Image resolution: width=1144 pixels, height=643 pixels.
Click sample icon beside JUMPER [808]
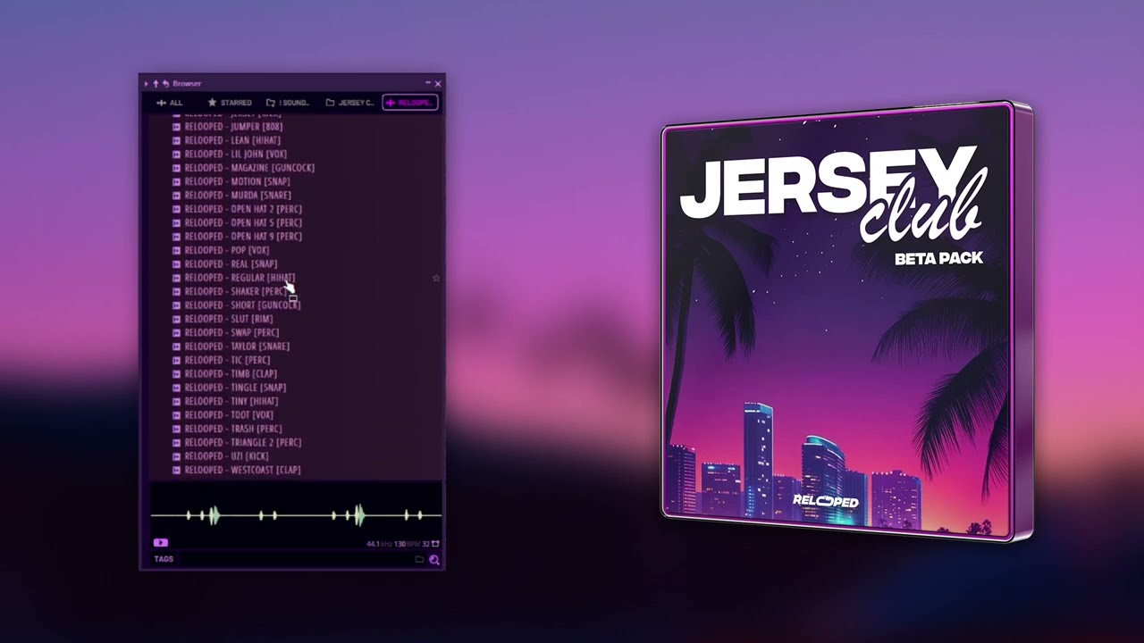coord(177,127)
